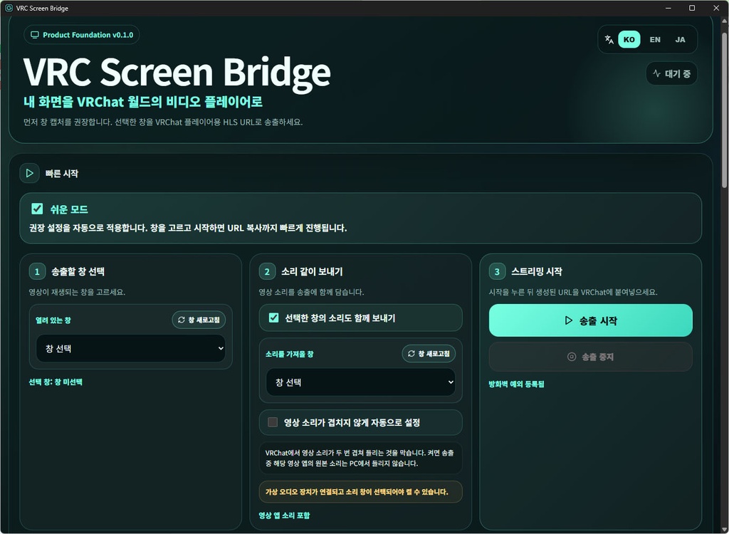This screenshot has height=534, width=729.
Task: Click the monitor icon in version badge
Action: coord(34,35)
